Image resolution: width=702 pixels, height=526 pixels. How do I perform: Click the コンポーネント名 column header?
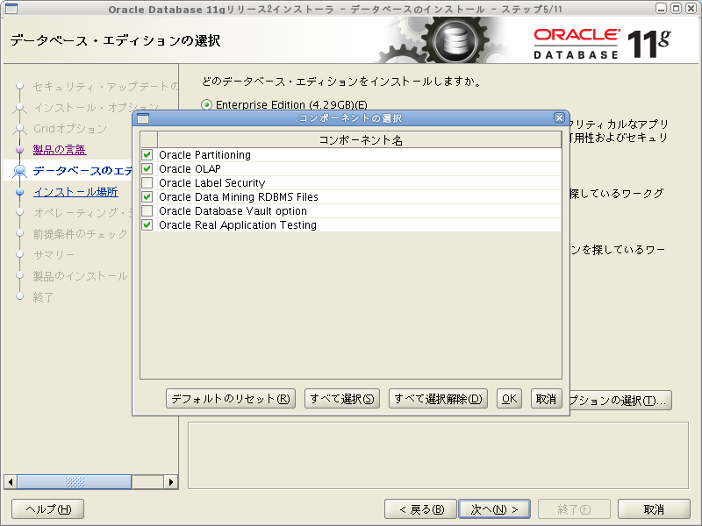[x=360, y=140]
